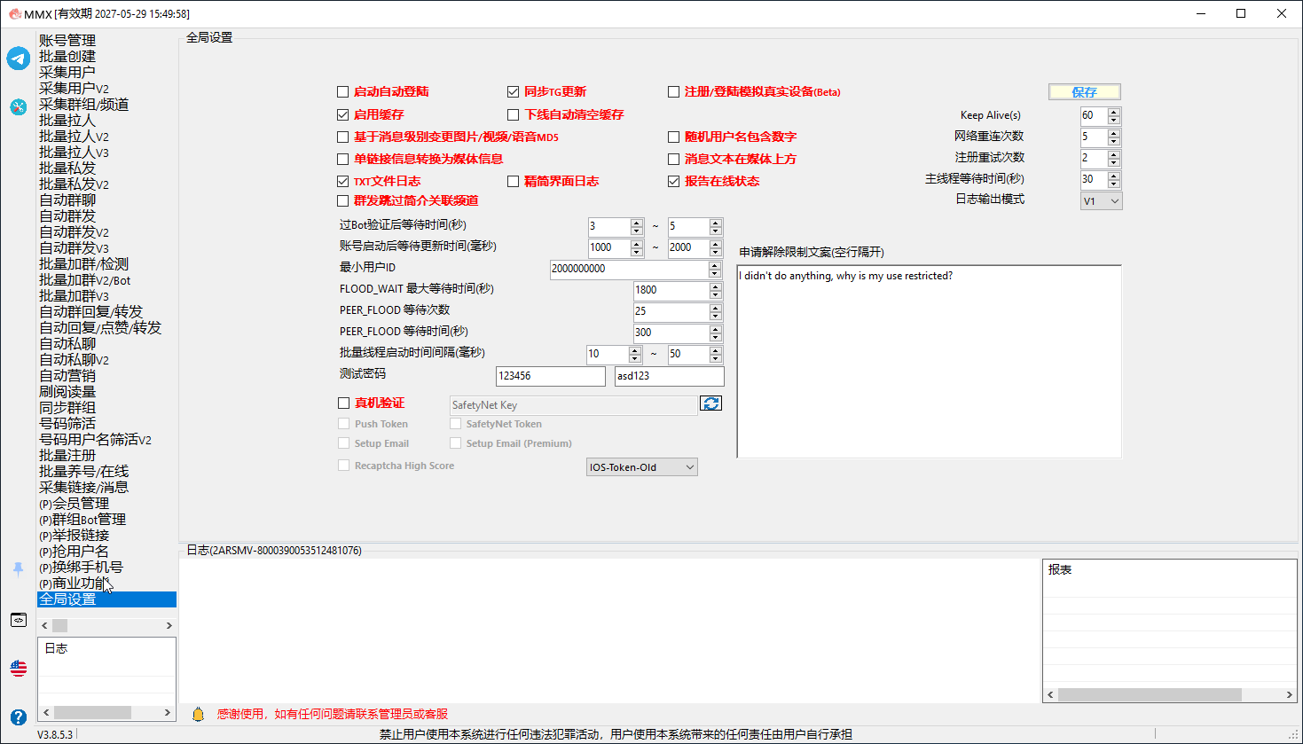
Task: Click 批量线程启动 interval field with 50
Action: coord(688,354)
